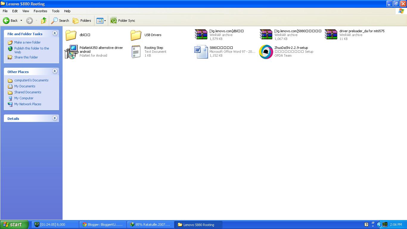Switch to the Blogger taskbar window
This screenshot has height=229, width=407.
[103, 225]
